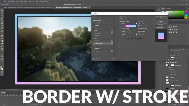Open the Edit menu
The image size is (189, 106).
click(x=9, y=1)
